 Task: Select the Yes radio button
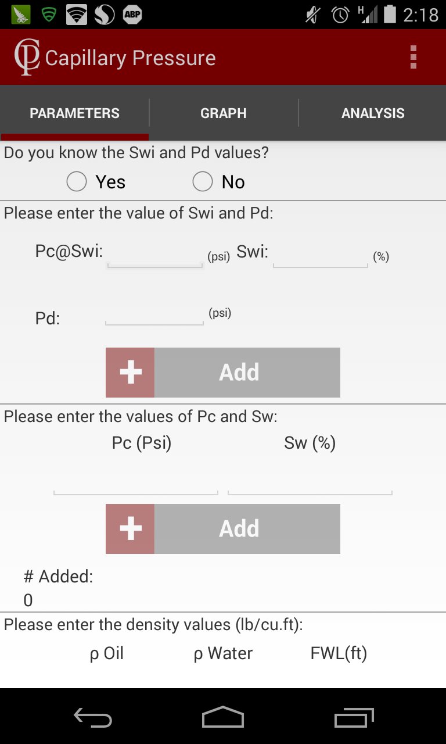click(77, 182)
